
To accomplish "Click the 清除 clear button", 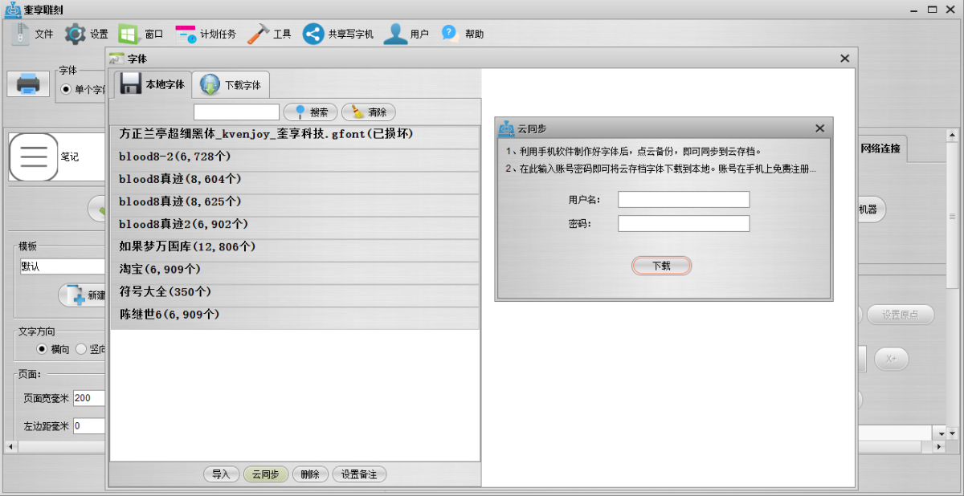I will pos(369,112).
